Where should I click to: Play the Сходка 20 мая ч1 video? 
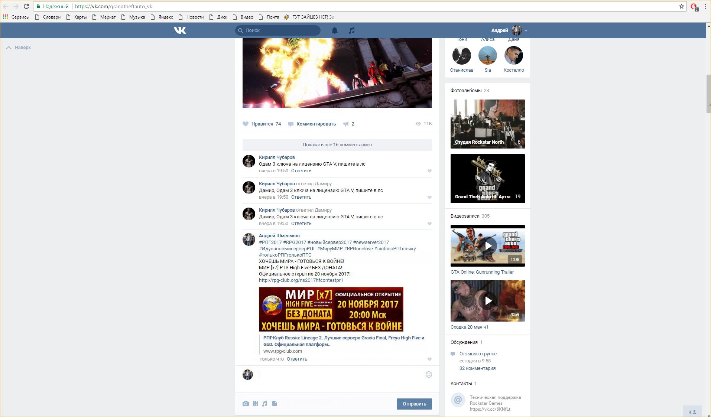pyautogui.click(x=488, y=301)
